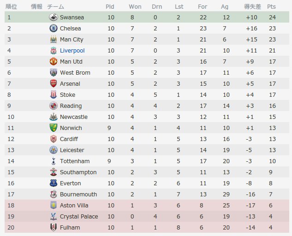The width and height of the screenshot is (292, 236).
Task: Click the Chelsea club badge
Action: (x=53, y=29)
